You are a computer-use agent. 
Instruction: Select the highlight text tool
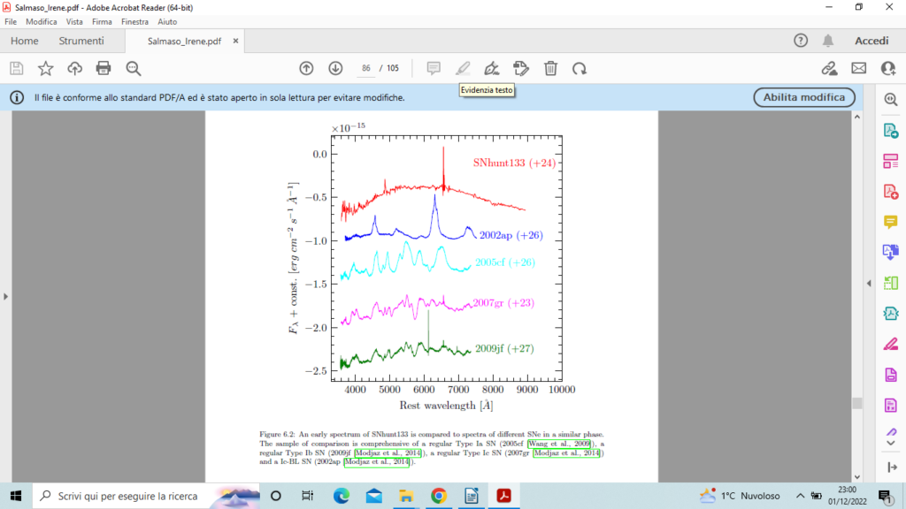click(x=463, y=68)
